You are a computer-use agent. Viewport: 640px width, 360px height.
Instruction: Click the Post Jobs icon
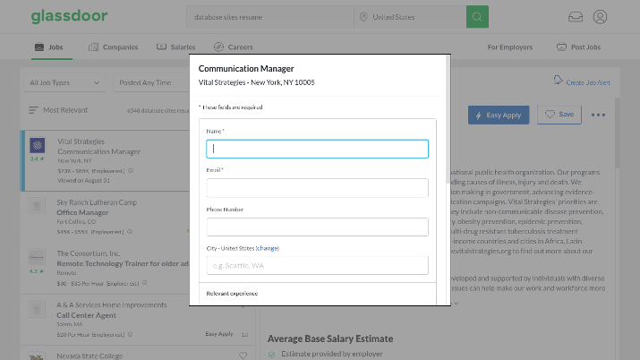click(x=561, y=47)
